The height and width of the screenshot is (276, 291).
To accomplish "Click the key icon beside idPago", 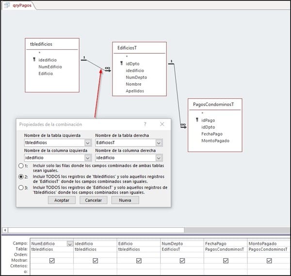I will [196, 120].
